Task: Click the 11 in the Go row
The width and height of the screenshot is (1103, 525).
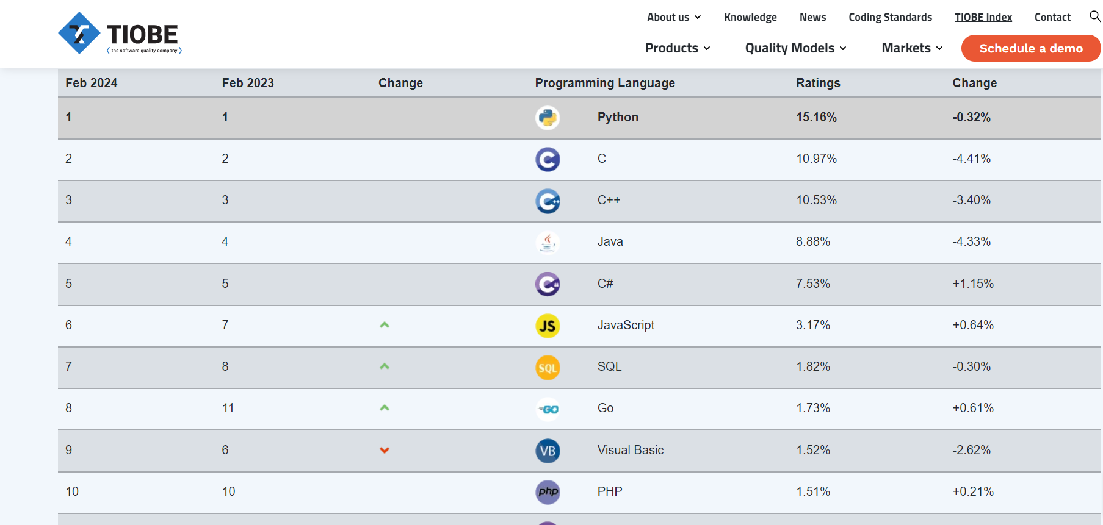Action: pyautogui.click(x=228, y=408)
